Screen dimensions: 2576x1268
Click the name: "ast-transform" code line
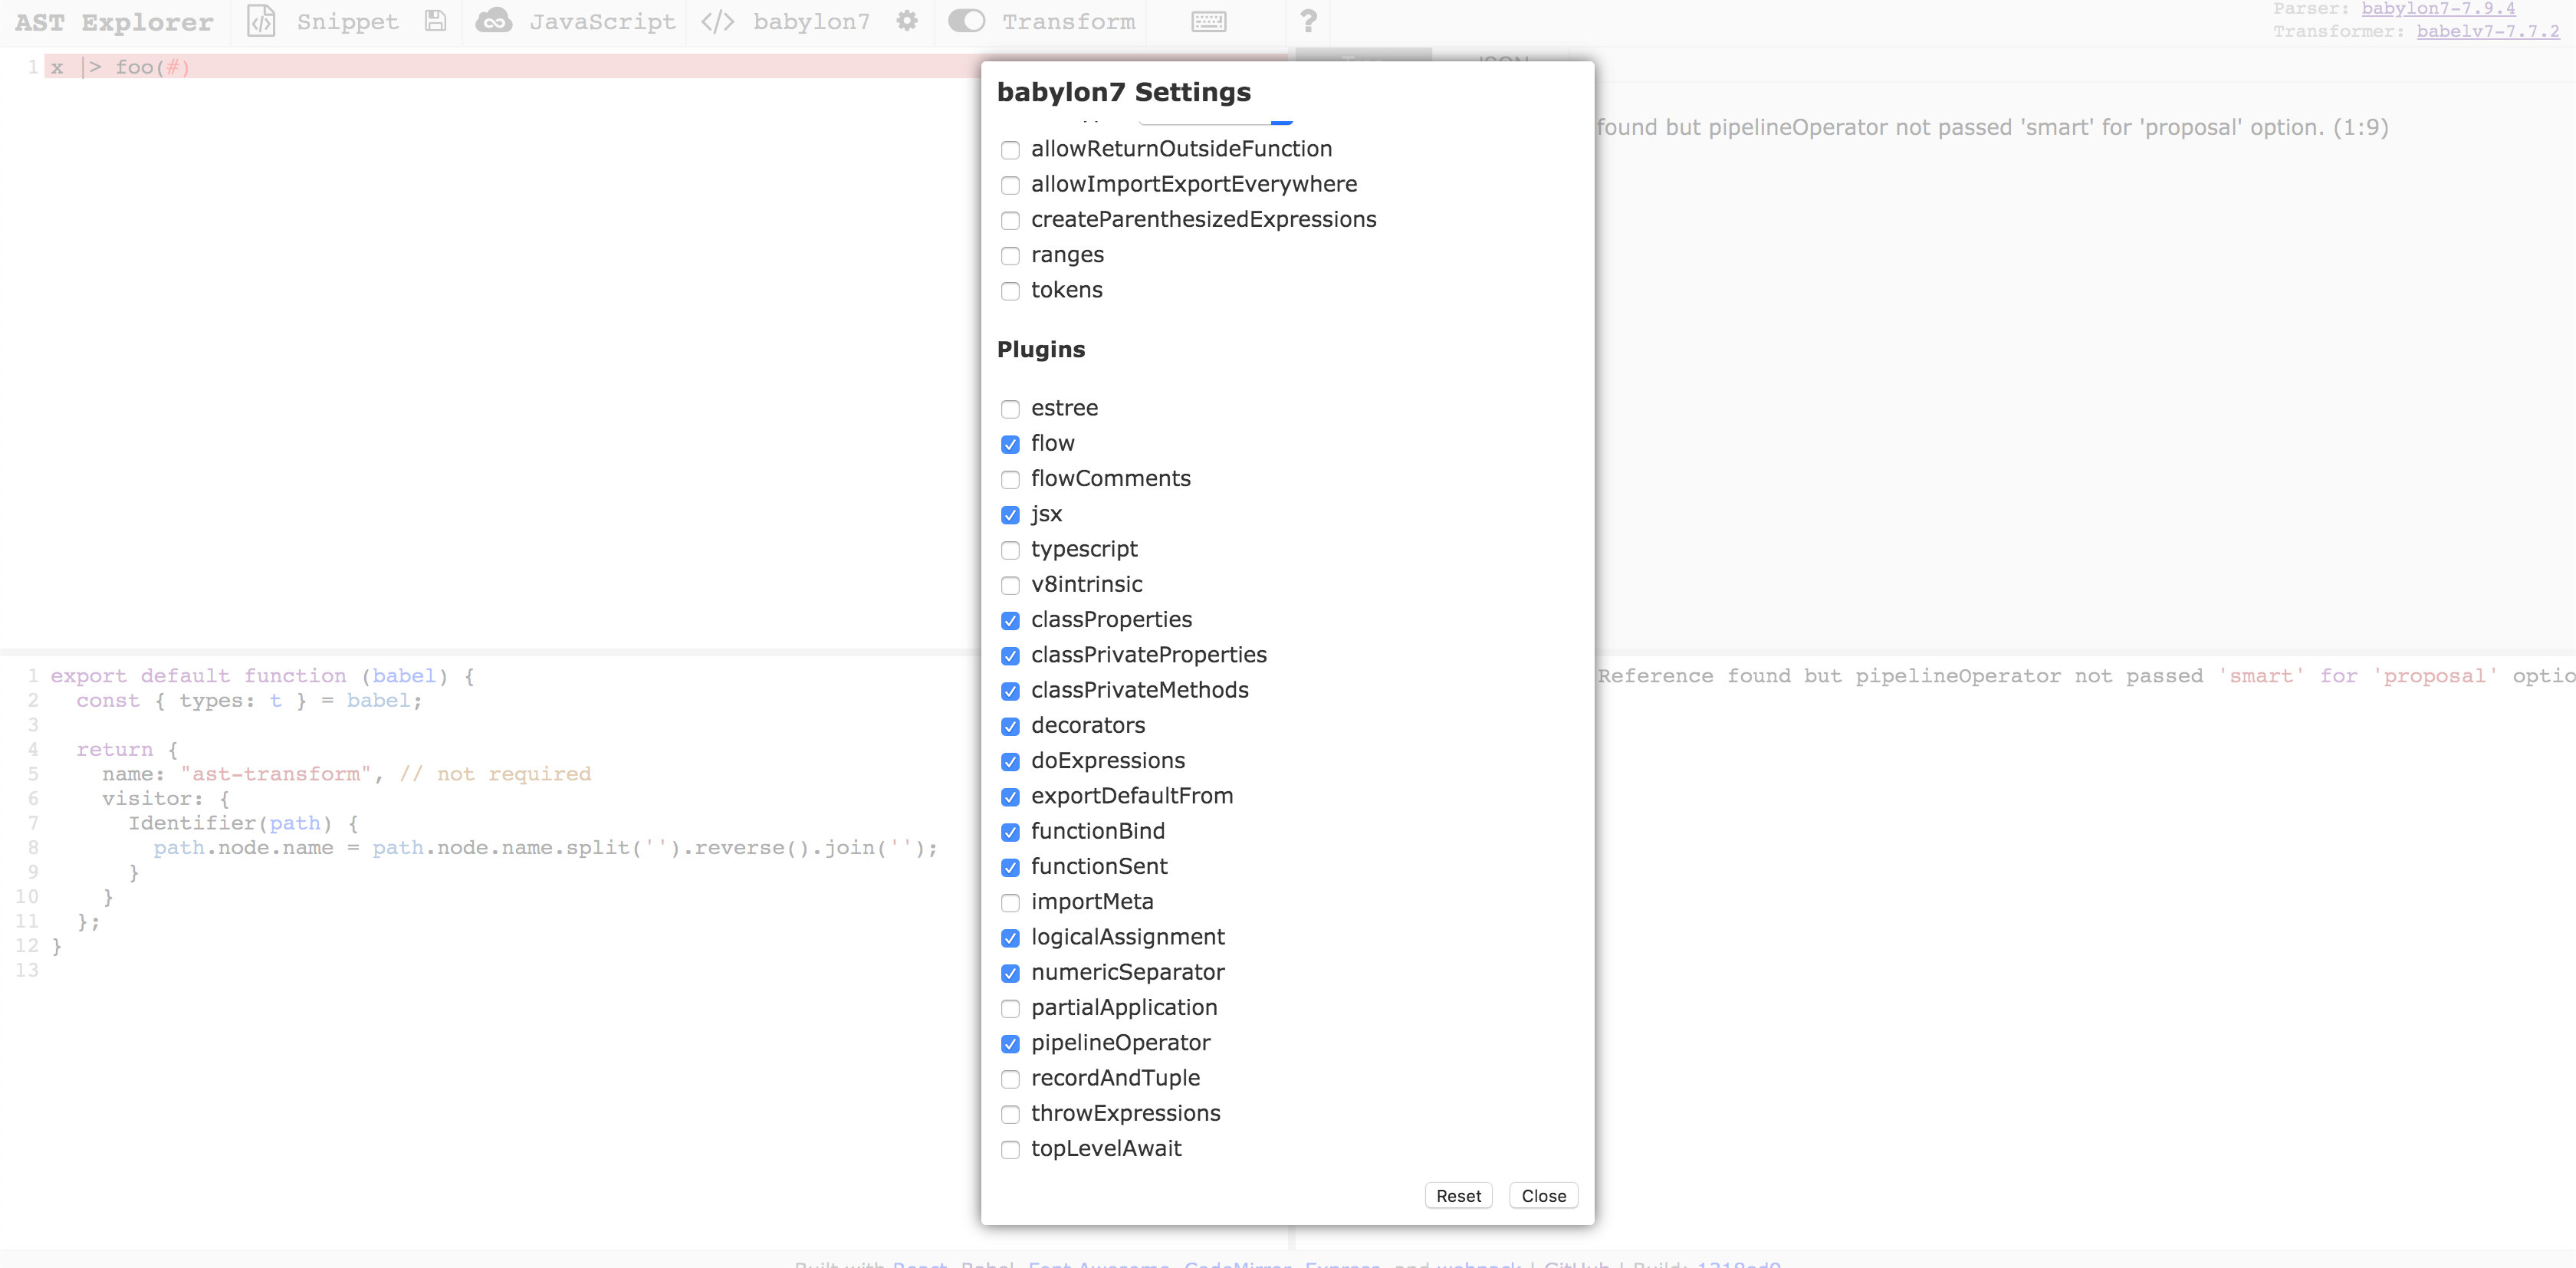pyautogui.click(x=346, y=774)
